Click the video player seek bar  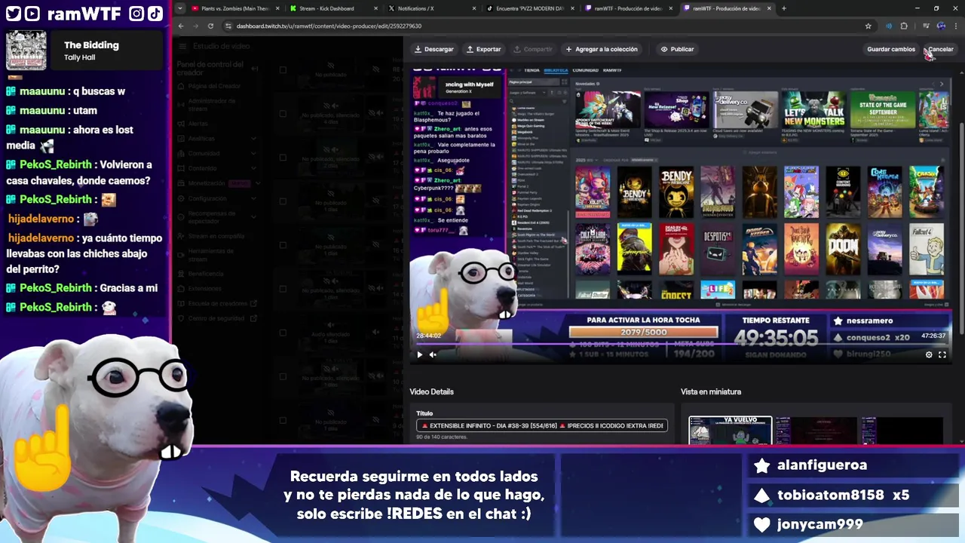point(681,344)
